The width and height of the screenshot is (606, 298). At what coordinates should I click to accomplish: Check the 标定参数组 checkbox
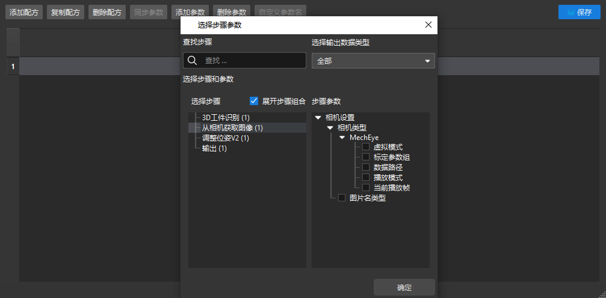click(x=366, y=157)
